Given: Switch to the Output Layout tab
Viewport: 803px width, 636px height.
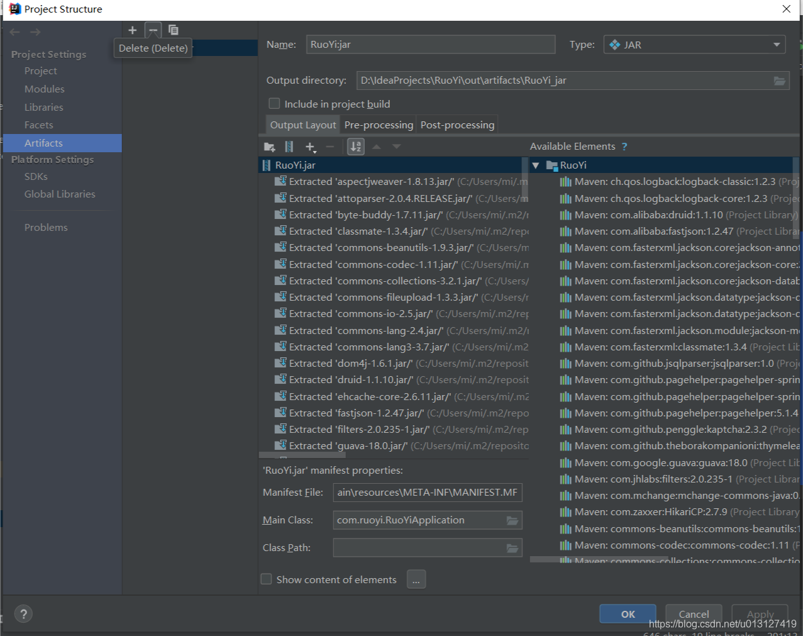Looking at the screenshot, I should coord(303,125).
